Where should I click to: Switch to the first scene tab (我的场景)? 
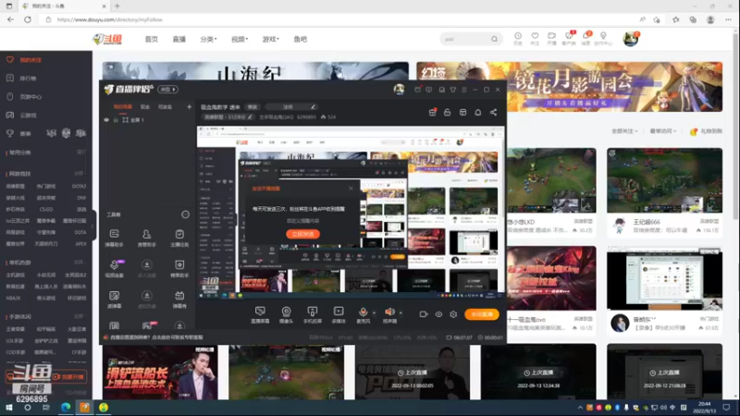coord(123,107)
